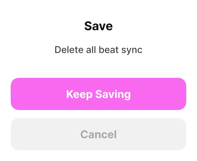
Task: Abort the save using the gray button
Action: 98,134
